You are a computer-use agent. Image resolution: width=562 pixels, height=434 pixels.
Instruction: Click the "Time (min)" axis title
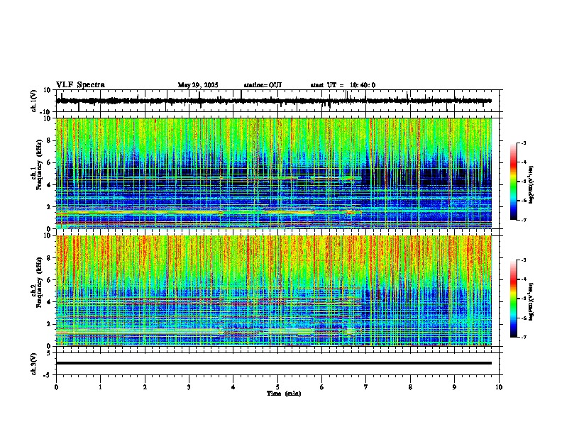coord(284,394)
